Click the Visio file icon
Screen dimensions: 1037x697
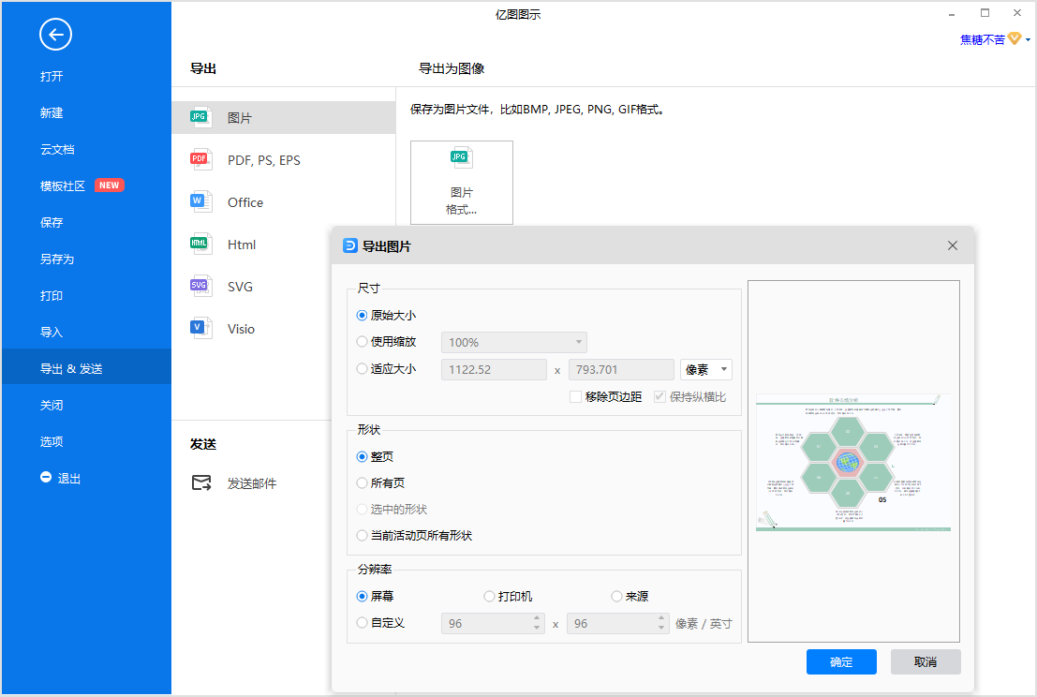200,329
